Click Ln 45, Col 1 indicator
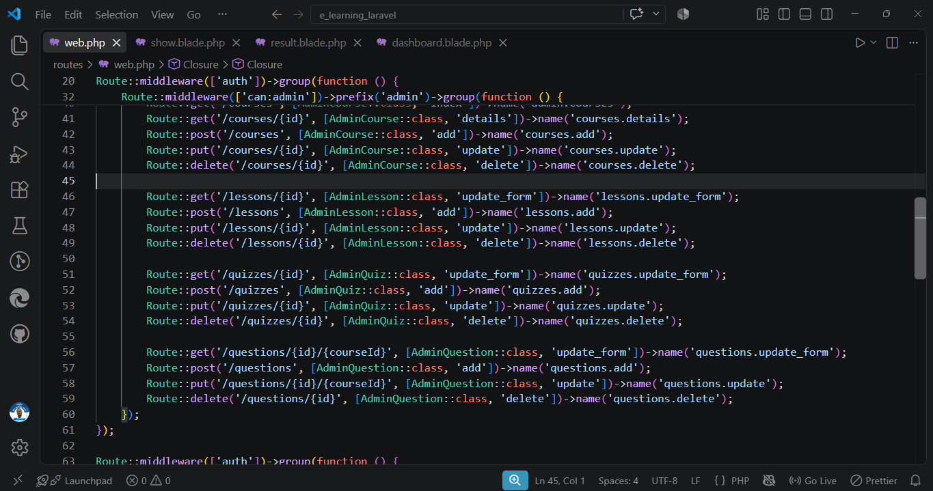This screenshot has height=491, width=933. point(560,481)
